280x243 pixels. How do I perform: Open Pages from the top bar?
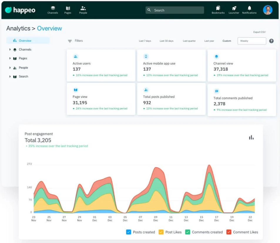68,10
